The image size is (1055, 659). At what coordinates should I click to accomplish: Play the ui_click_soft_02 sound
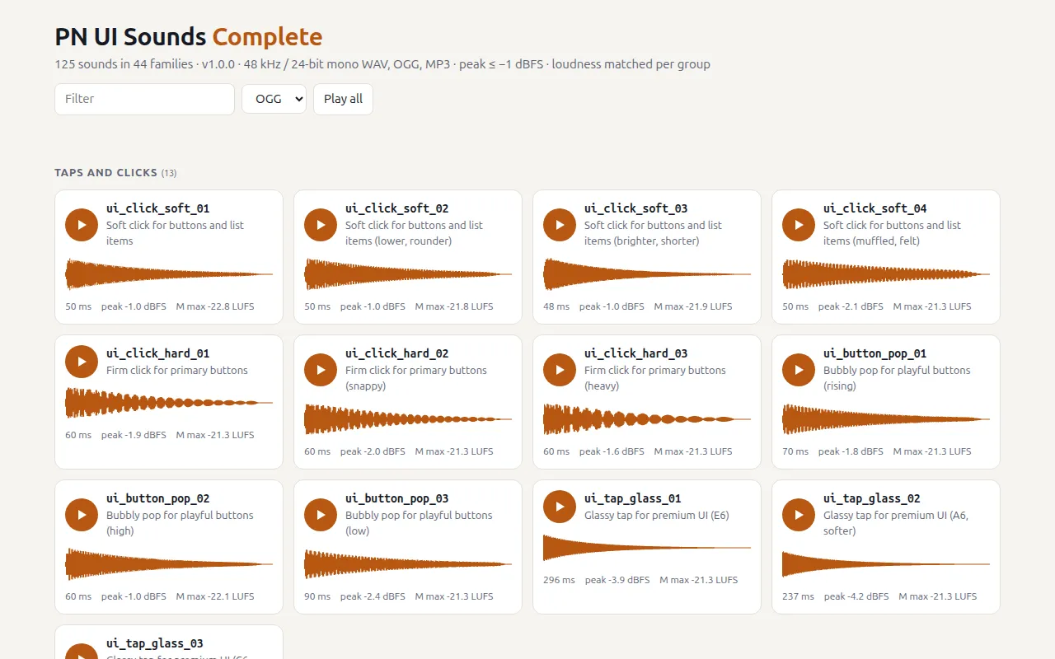[x=321, y=225]
